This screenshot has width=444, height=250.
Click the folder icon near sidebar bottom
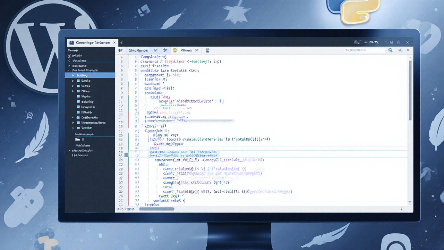[78, 140]
